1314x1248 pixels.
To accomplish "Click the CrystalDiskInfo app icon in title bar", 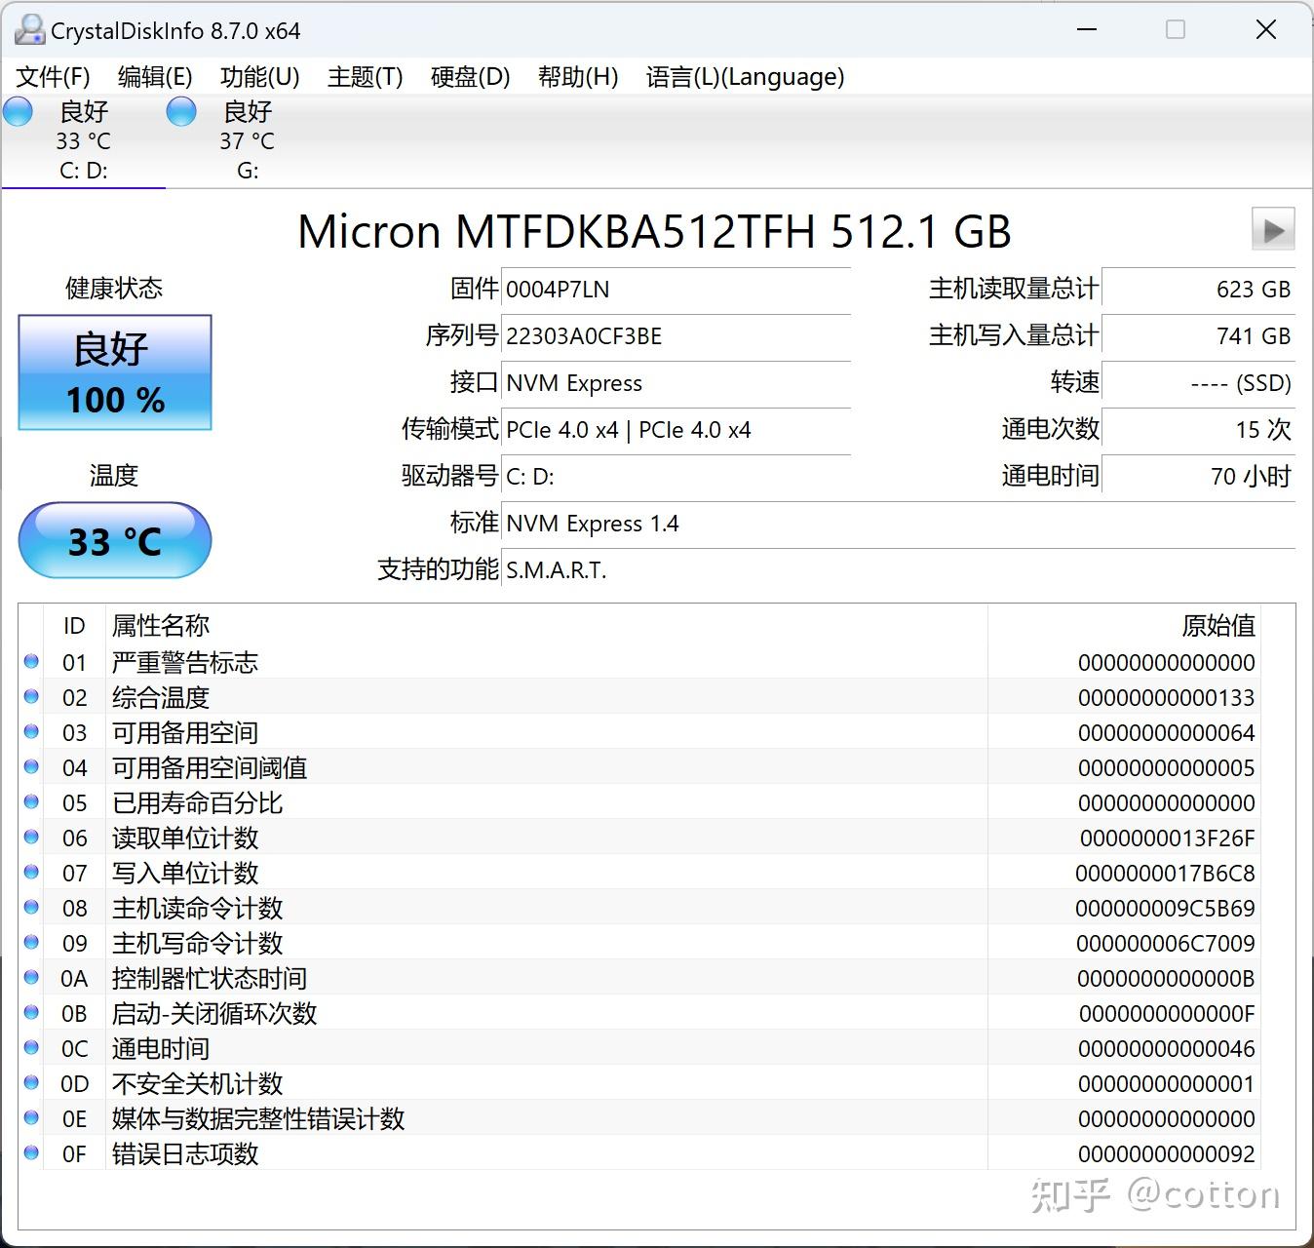I will 29,29.
